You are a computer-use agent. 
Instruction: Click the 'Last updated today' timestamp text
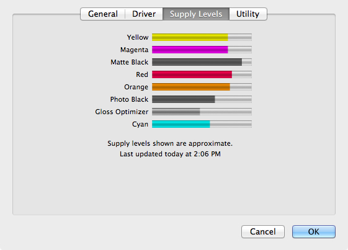coord(170,154)
